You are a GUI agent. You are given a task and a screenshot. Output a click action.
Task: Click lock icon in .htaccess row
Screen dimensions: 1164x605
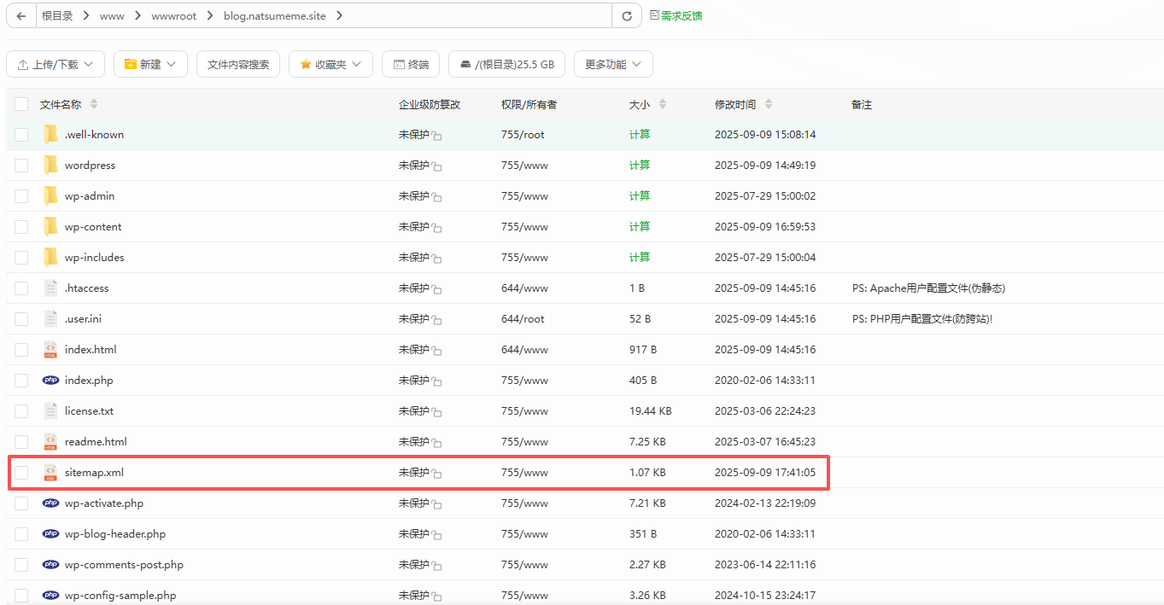tap(436, 289)
